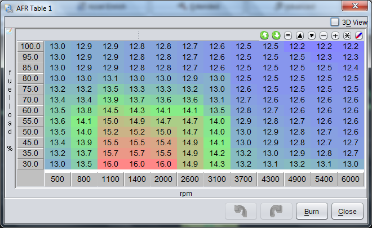Click the AFR Table 1 title bar icon
372x228 pixels.
(x=9, y=8)
